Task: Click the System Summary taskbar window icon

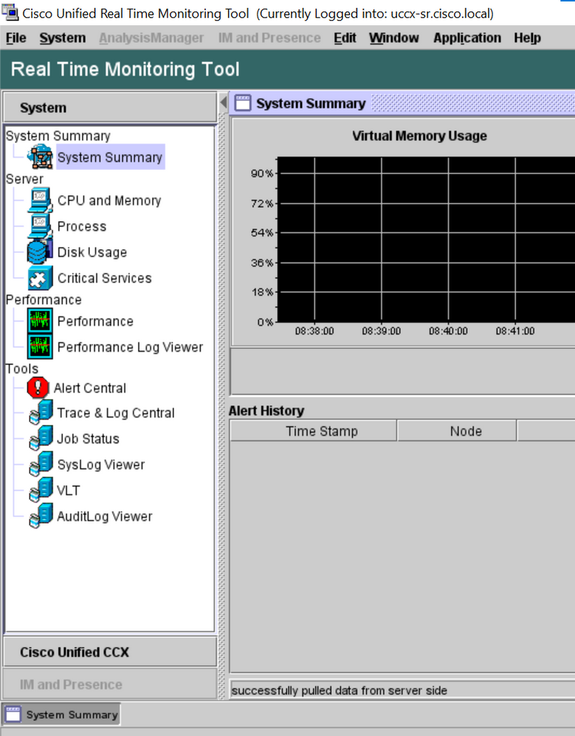Action: point(13,715)
